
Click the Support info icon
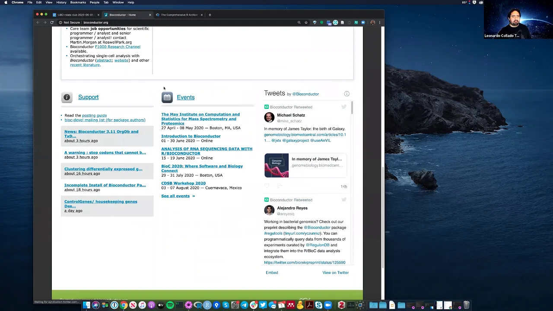[67, 97]
